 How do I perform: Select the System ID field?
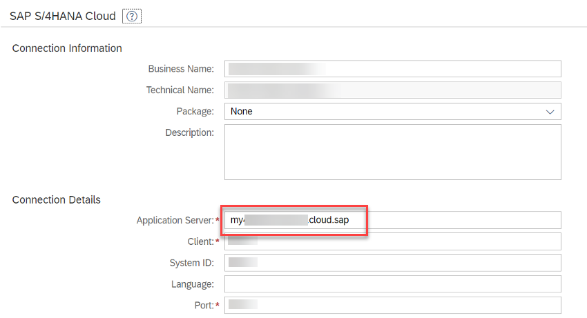pos(393,263)
